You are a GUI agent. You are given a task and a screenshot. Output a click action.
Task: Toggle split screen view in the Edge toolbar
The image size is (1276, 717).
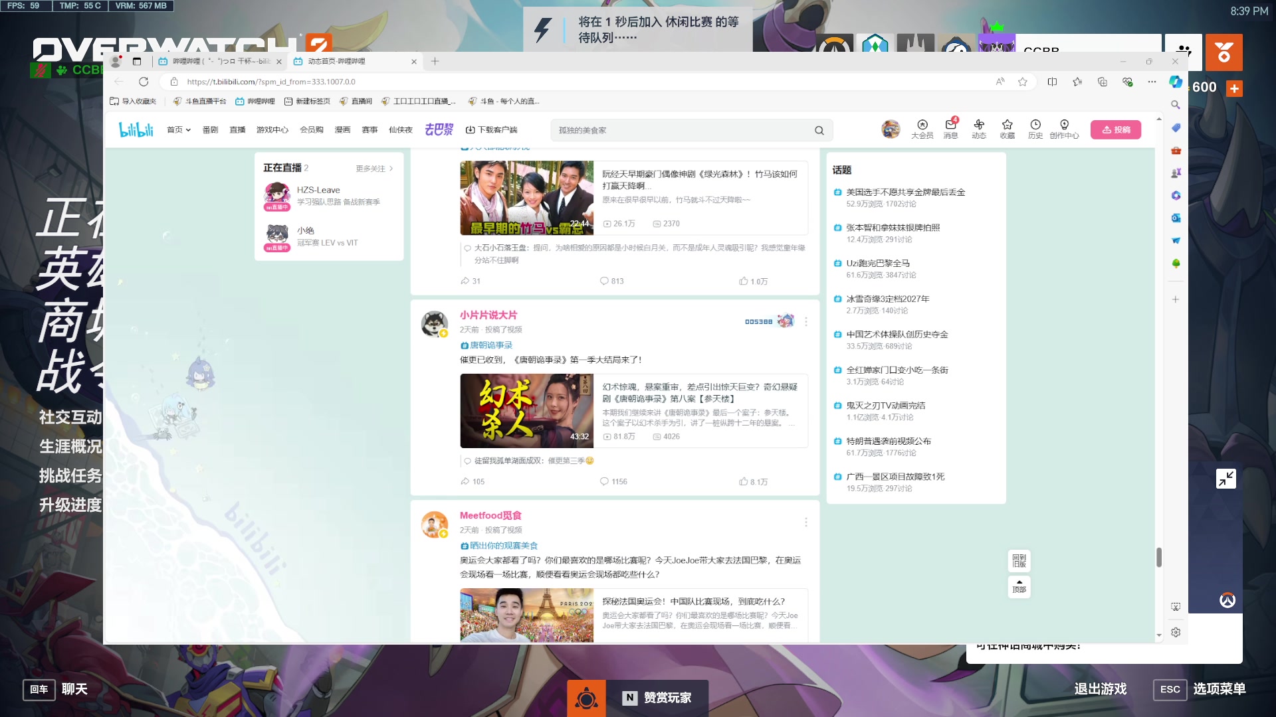coord(1052,82)
